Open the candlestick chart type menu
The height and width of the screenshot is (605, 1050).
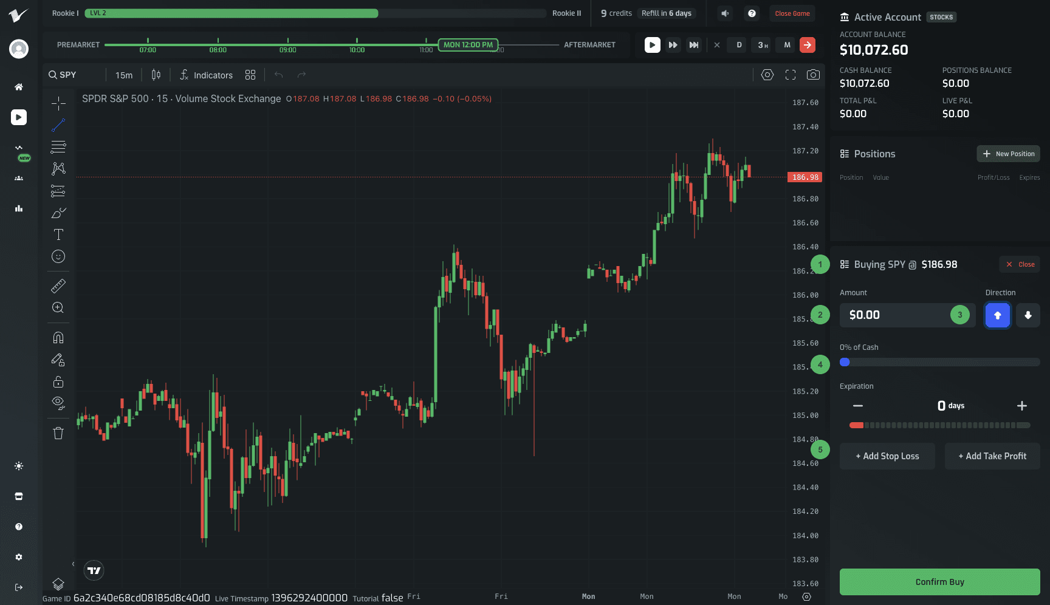(156, 75)
